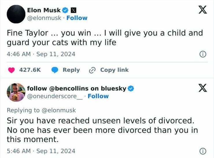Open the '4:46 AM · Sep 11, 2024' timestamp
This screenshot has width=214, height=158.
point(41,54)
